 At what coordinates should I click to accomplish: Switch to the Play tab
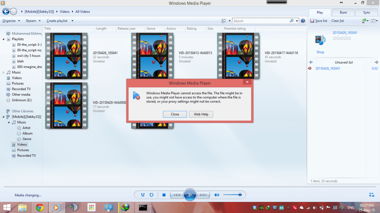[x=320, y=12]
